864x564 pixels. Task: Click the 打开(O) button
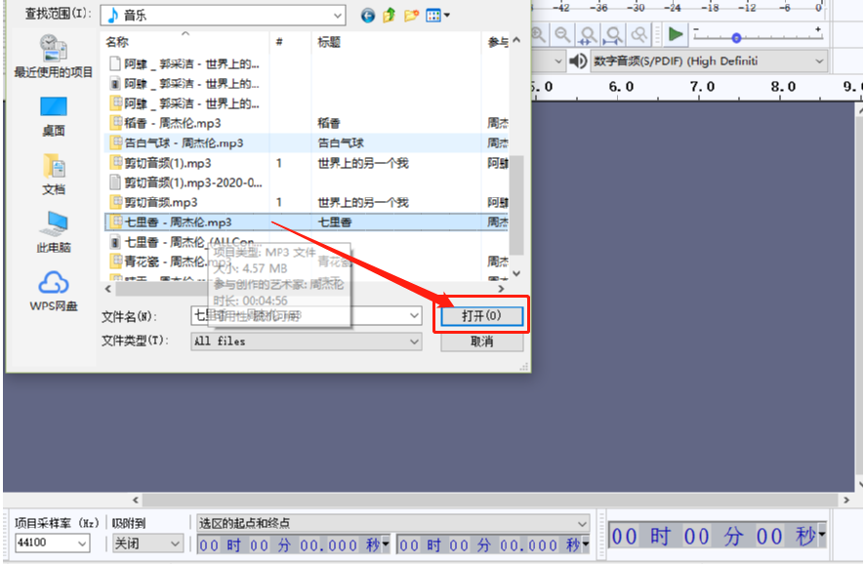481,316
